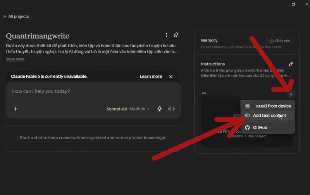Open the Instructions text preview
This screenshot has width=310, height=195.
tap(246, 73)
